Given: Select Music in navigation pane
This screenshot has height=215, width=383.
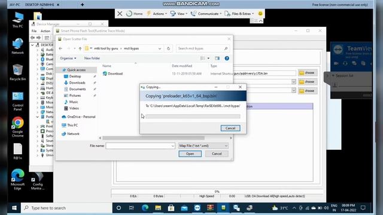Looking at the screenshot, I should point(73,102).
